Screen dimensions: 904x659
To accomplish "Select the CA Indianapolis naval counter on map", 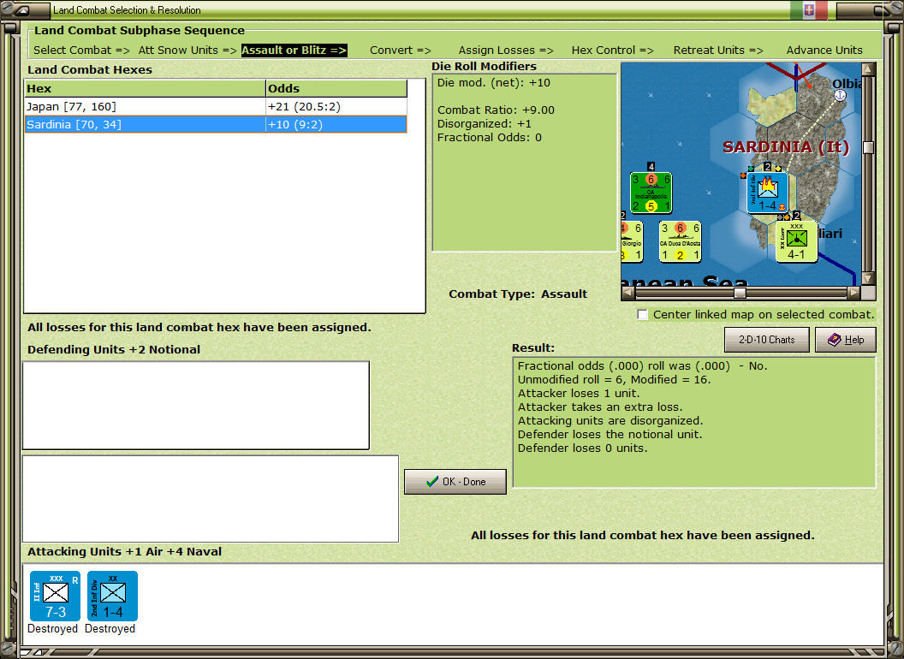I will click(x=651, y=193).
